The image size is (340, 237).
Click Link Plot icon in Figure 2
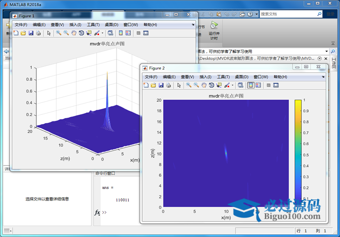[x=241, y=85]
